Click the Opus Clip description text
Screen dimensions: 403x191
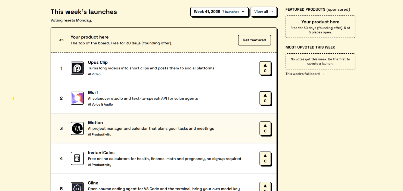click(x=151, y=68)
